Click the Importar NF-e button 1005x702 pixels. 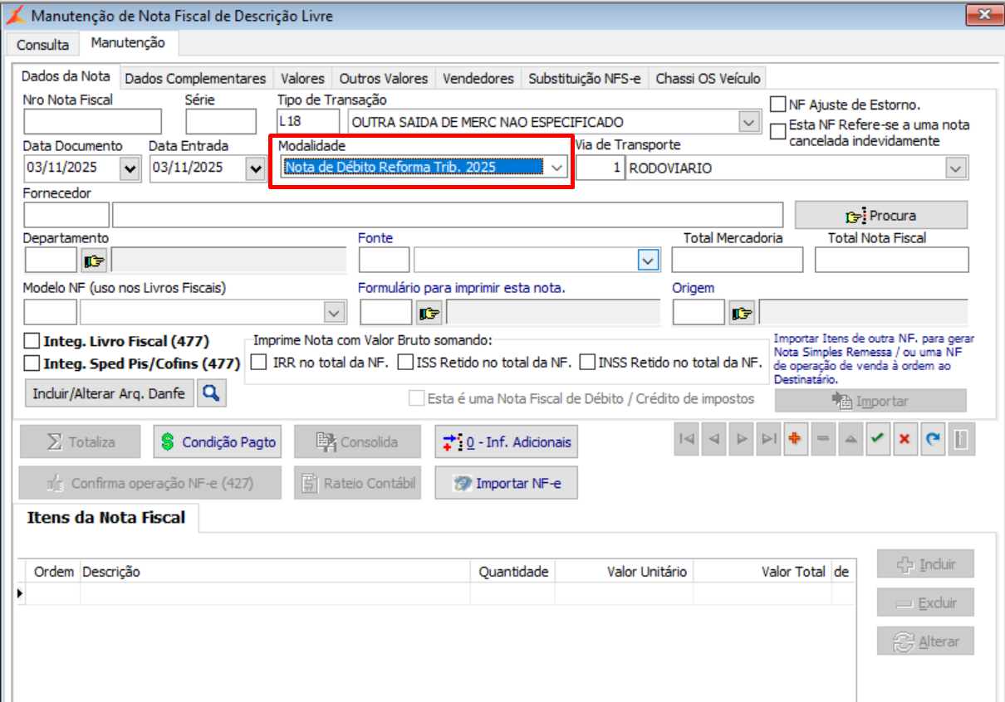coord(507,483)
